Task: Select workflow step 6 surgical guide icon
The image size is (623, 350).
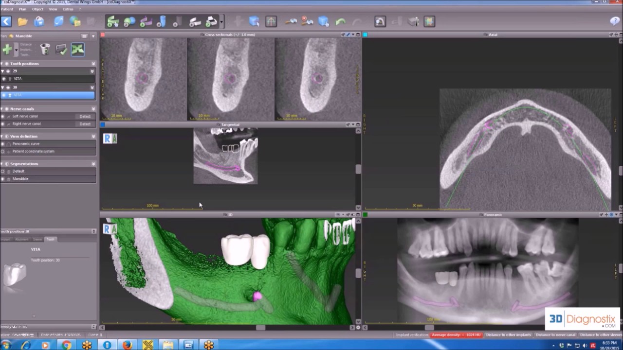Action: pyautogui.click(x=195, y=22)
